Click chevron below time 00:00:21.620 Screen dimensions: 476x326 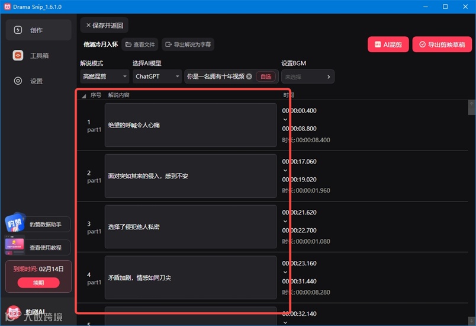tap(285, 221)
